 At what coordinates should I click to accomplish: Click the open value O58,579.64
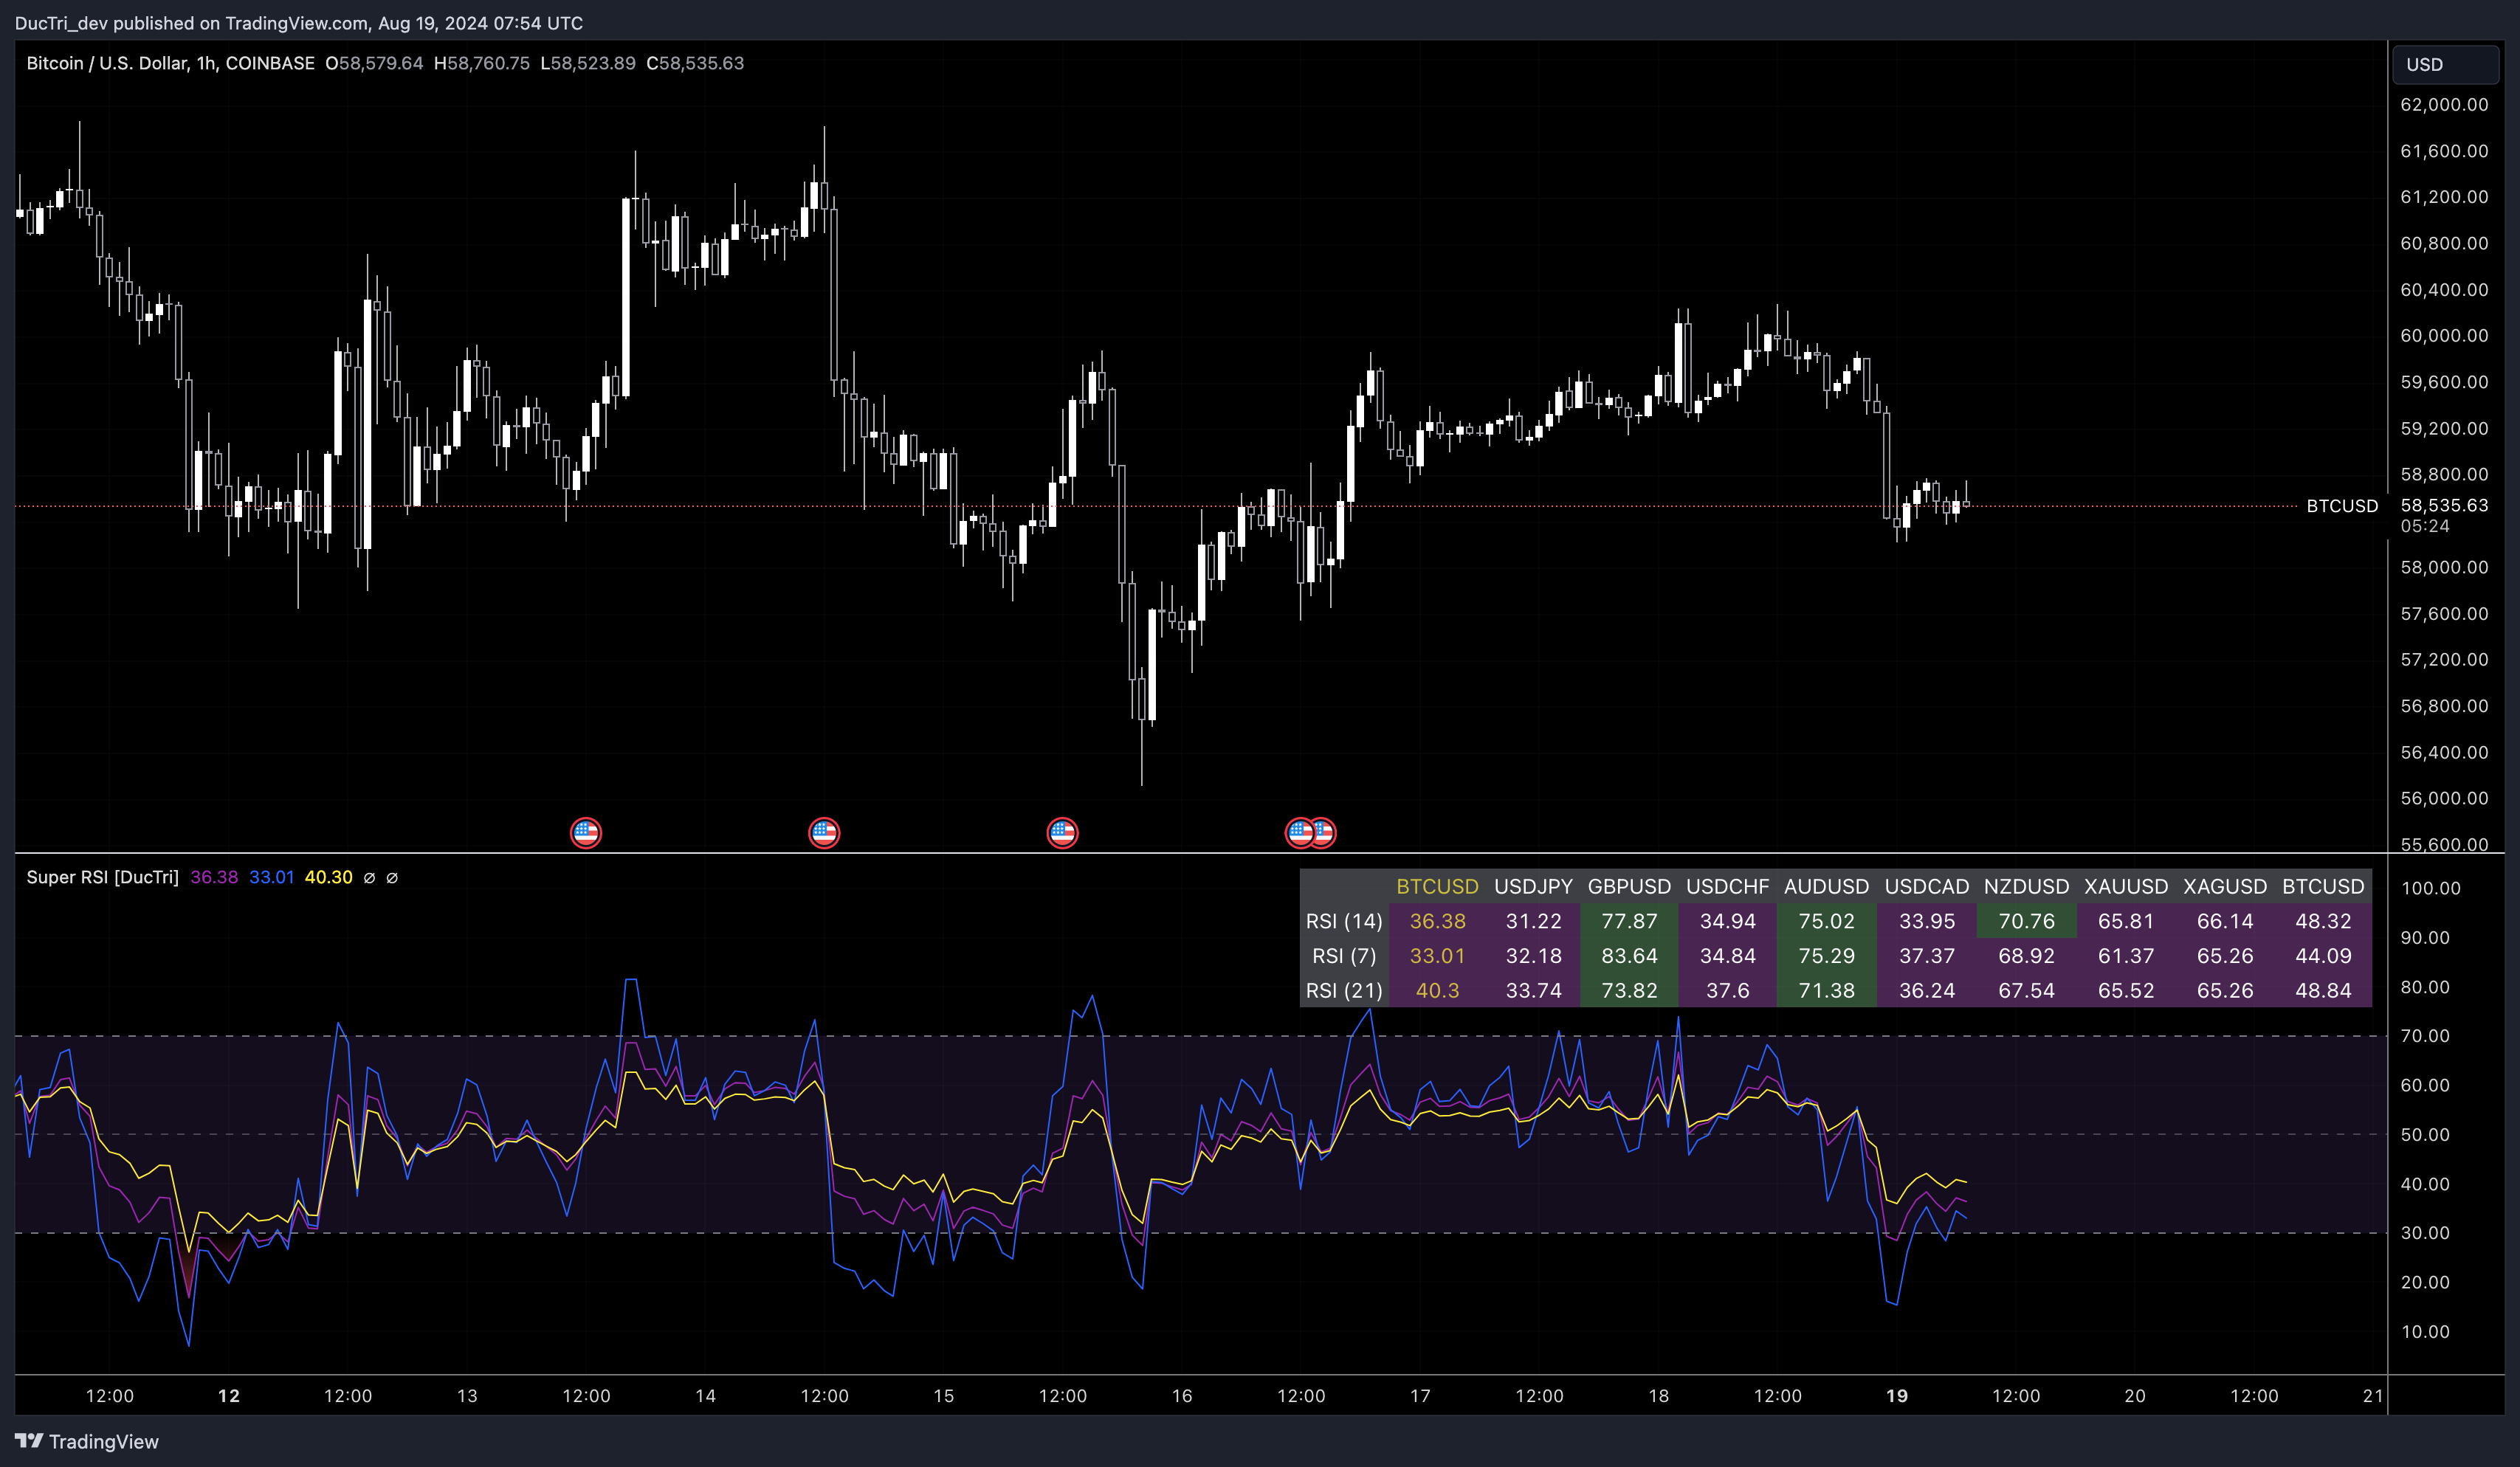(374, 63)
